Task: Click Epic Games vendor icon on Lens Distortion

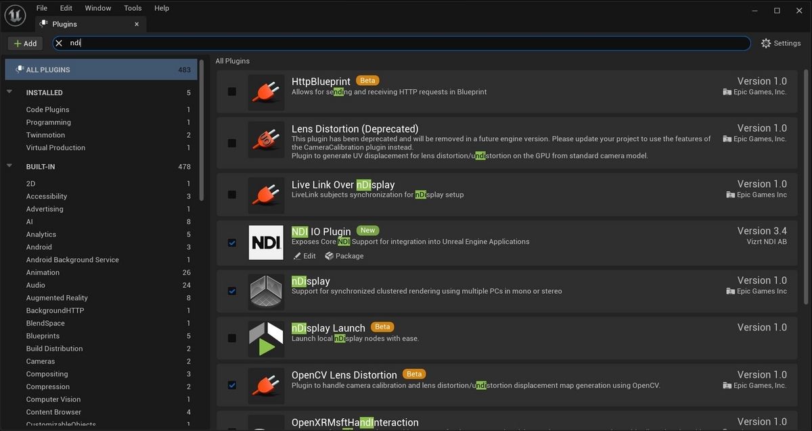Action: click(727, 138)
